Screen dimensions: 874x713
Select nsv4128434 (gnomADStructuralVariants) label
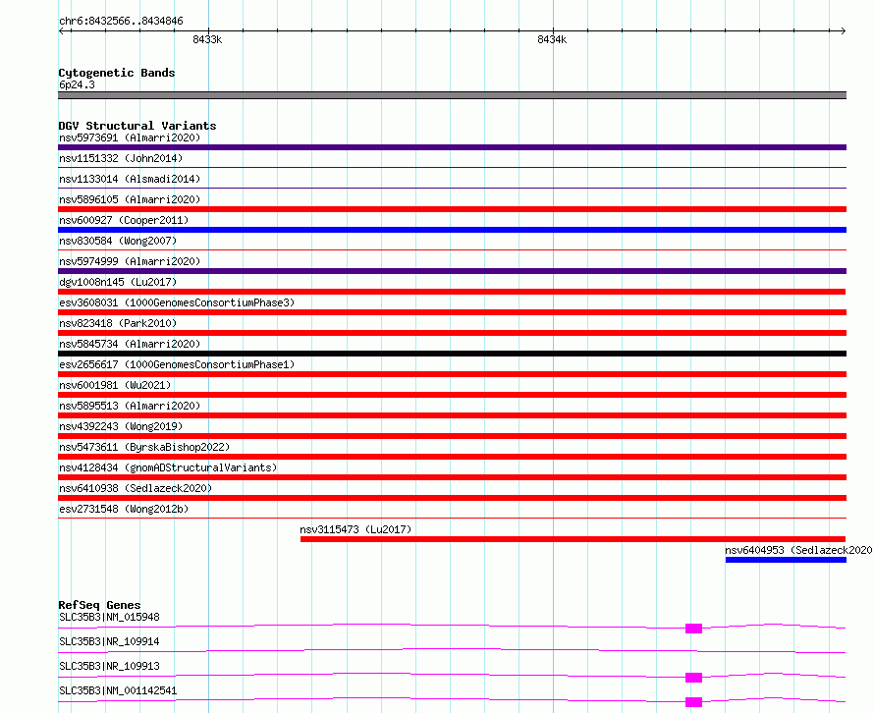(168, 467)
